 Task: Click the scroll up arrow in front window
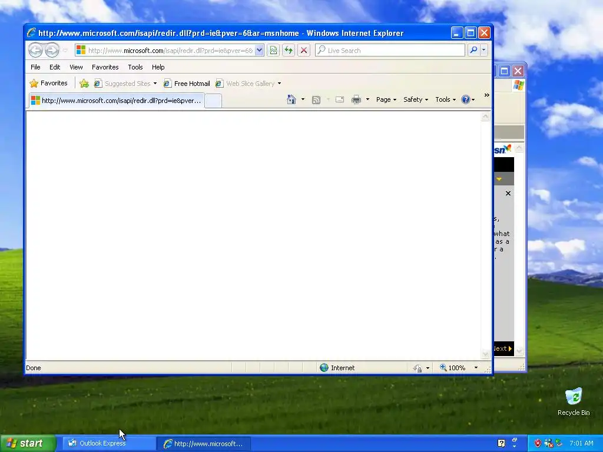point(486,117)
